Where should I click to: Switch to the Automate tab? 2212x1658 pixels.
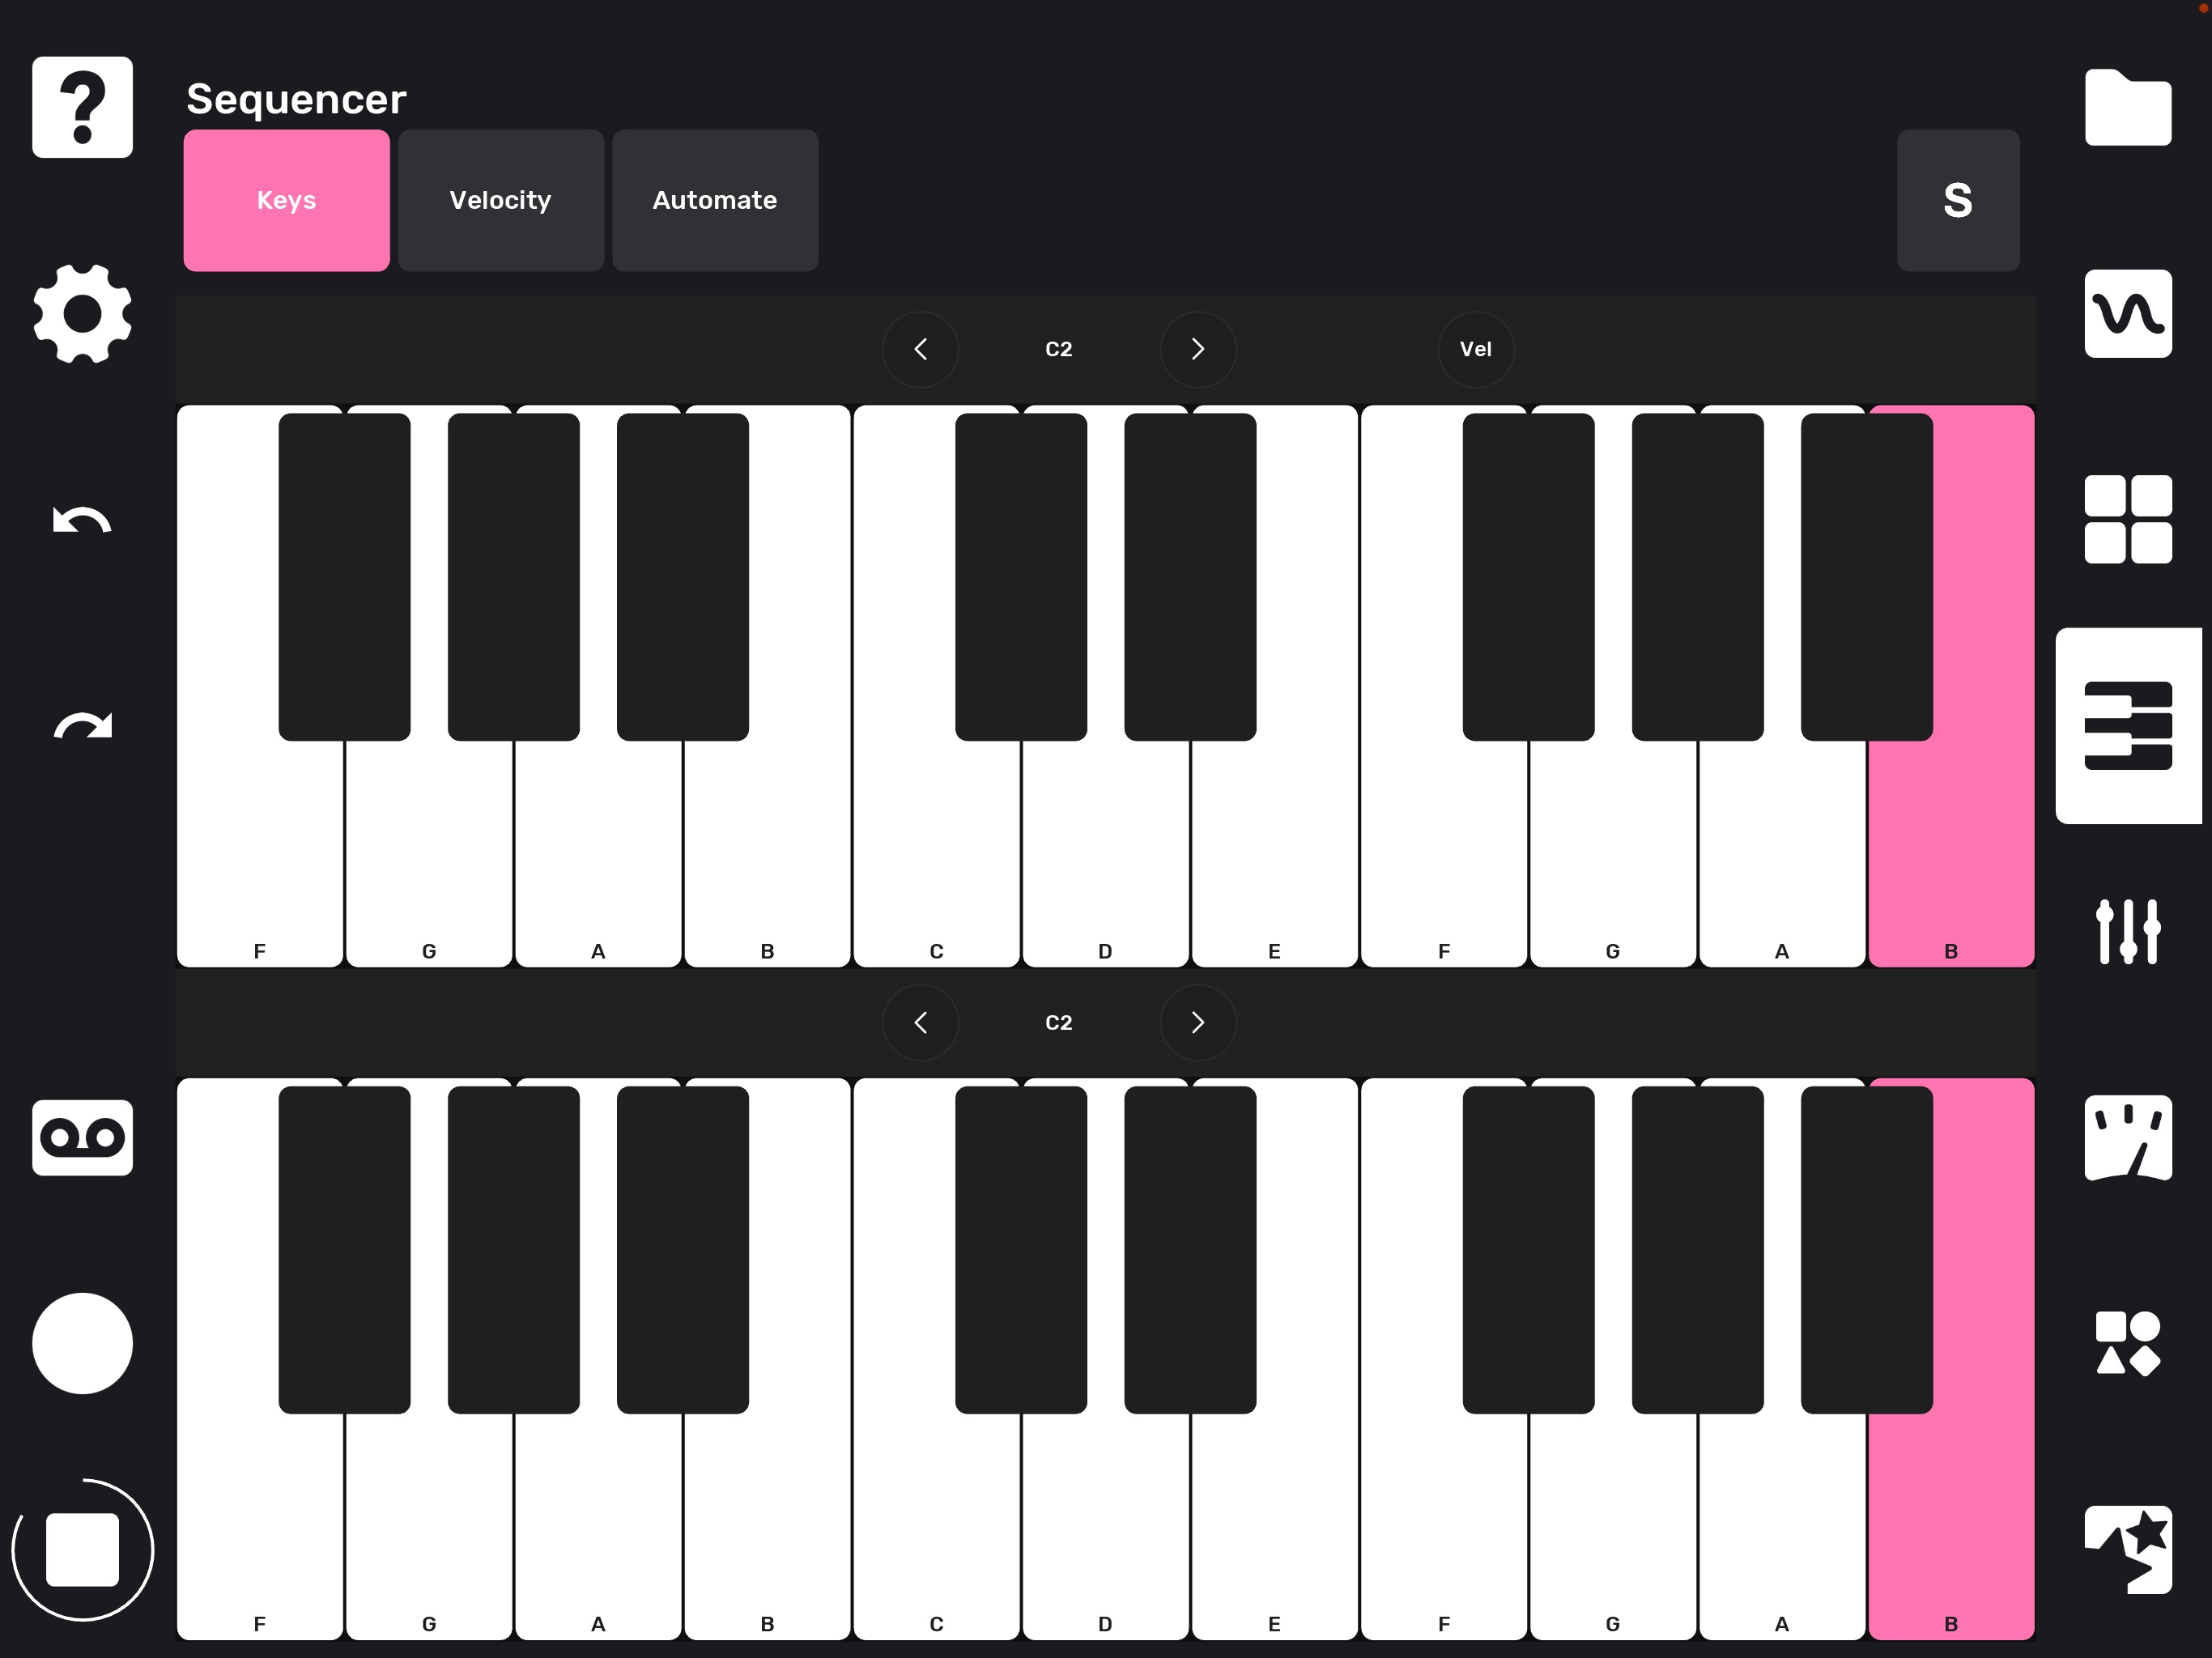pos(714,200)
